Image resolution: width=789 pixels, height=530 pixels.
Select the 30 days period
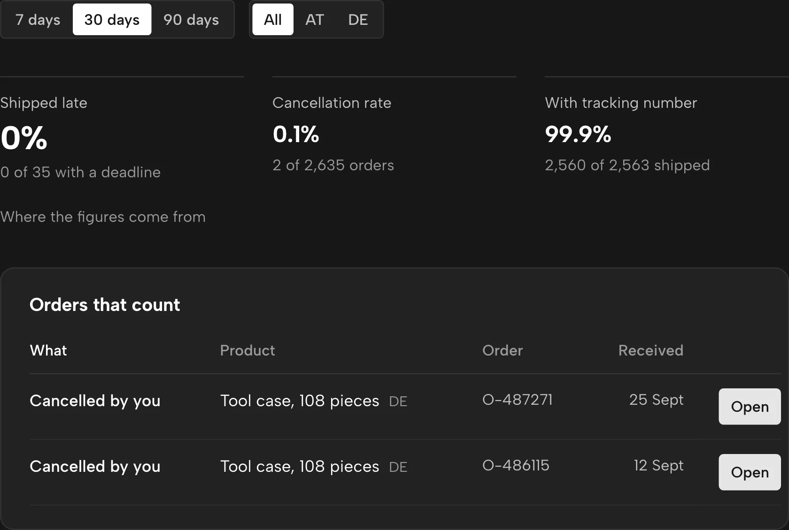pyautogui.click(x=112, y=20)
